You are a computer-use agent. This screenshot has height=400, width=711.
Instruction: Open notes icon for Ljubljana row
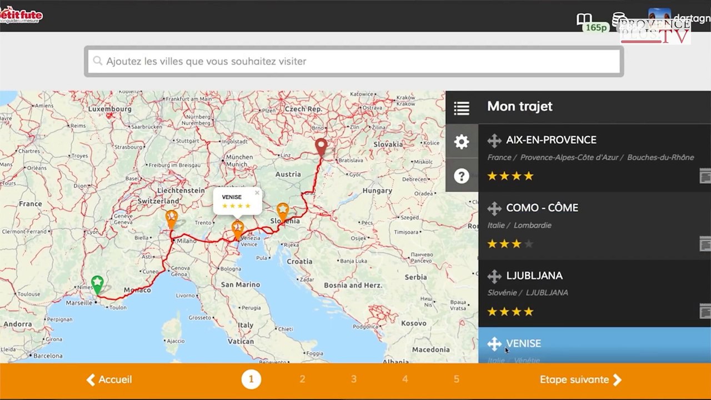click(x=705, y=312)
